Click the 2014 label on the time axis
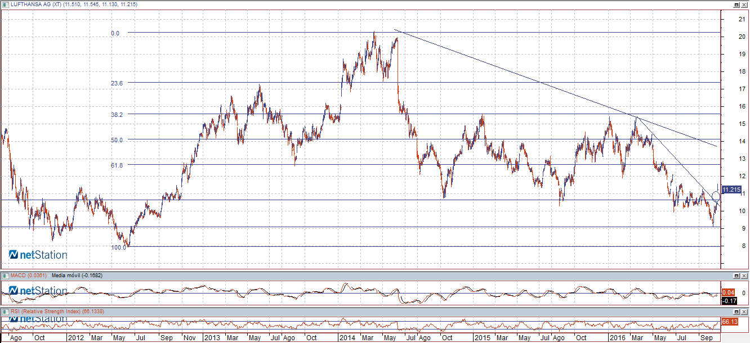This screenshot has width=750, height=343. pyautogui.click(x=346, y=338)
